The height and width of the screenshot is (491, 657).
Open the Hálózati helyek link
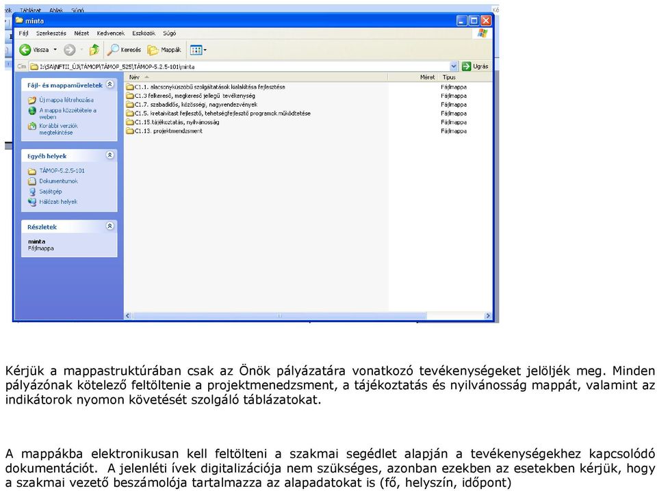[x=58, y=202]
